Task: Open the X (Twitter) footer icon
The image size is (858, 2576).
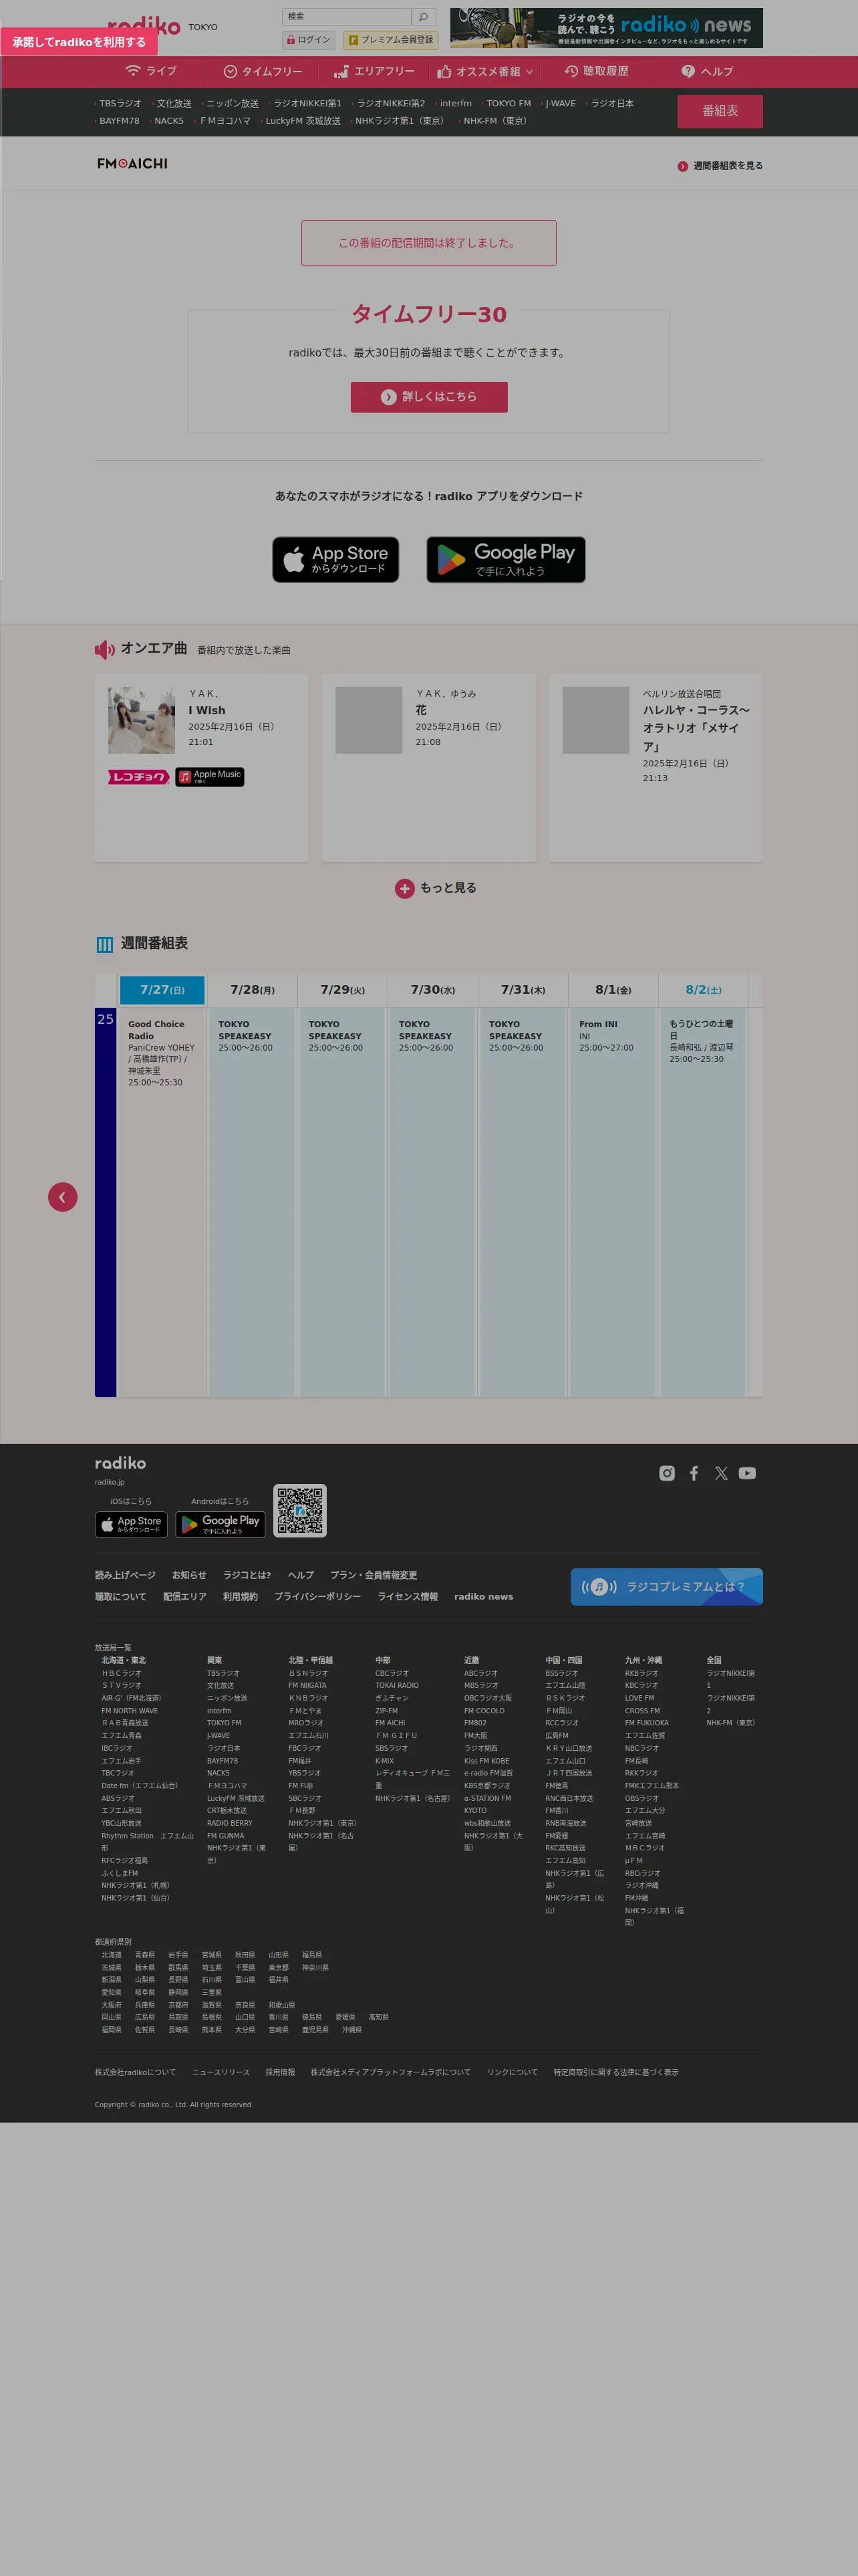Action: tap(721, 1473)
